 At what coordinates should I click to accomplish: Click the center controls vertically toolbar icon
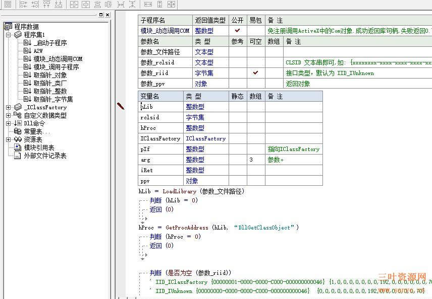click(85, 5)
